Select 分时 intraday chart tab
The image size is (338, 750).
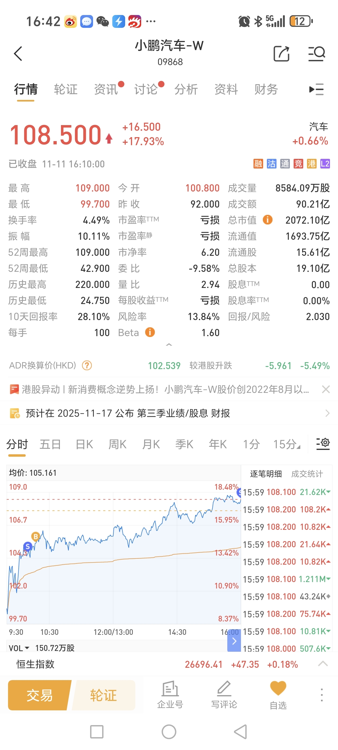[x=17, y=444]
